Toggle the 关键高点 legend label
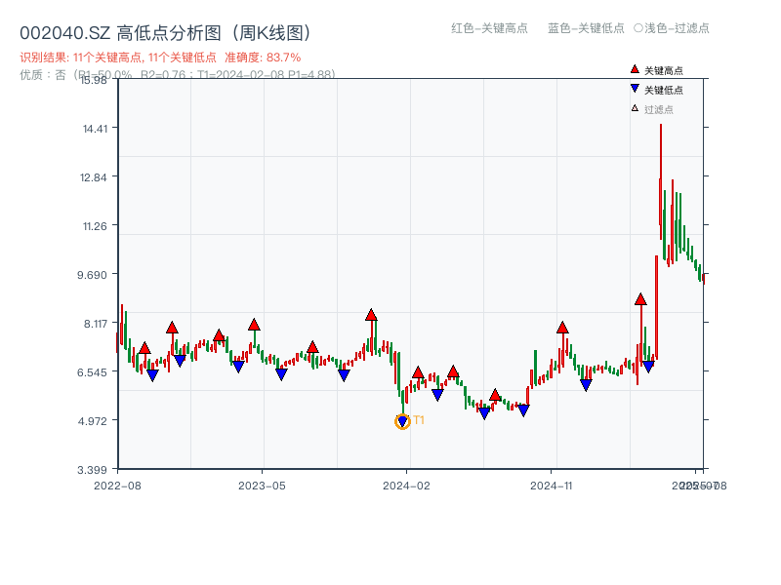 pos(664,70)
